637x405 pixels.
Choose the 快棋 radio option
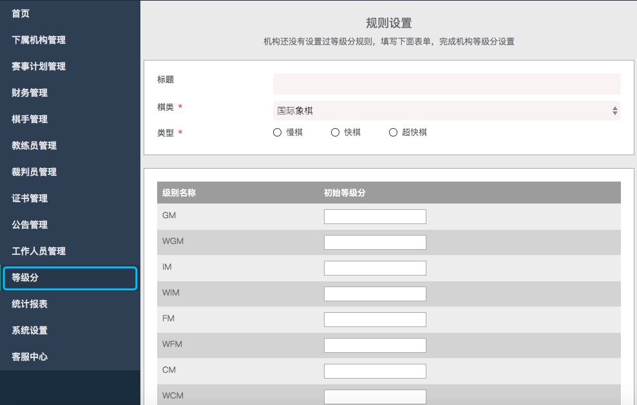pyautogui.click(x=335, y=133)
